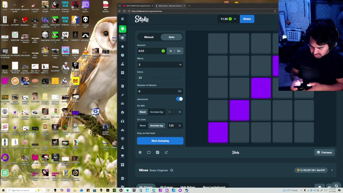
Task: Open Logi Options+ desktop icon
Action: point(85,7)
